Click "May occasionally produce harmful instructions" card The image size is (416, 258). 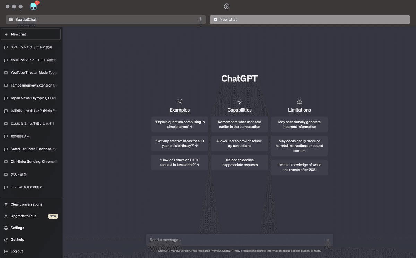pyautogui.click(x=300, y=146)
